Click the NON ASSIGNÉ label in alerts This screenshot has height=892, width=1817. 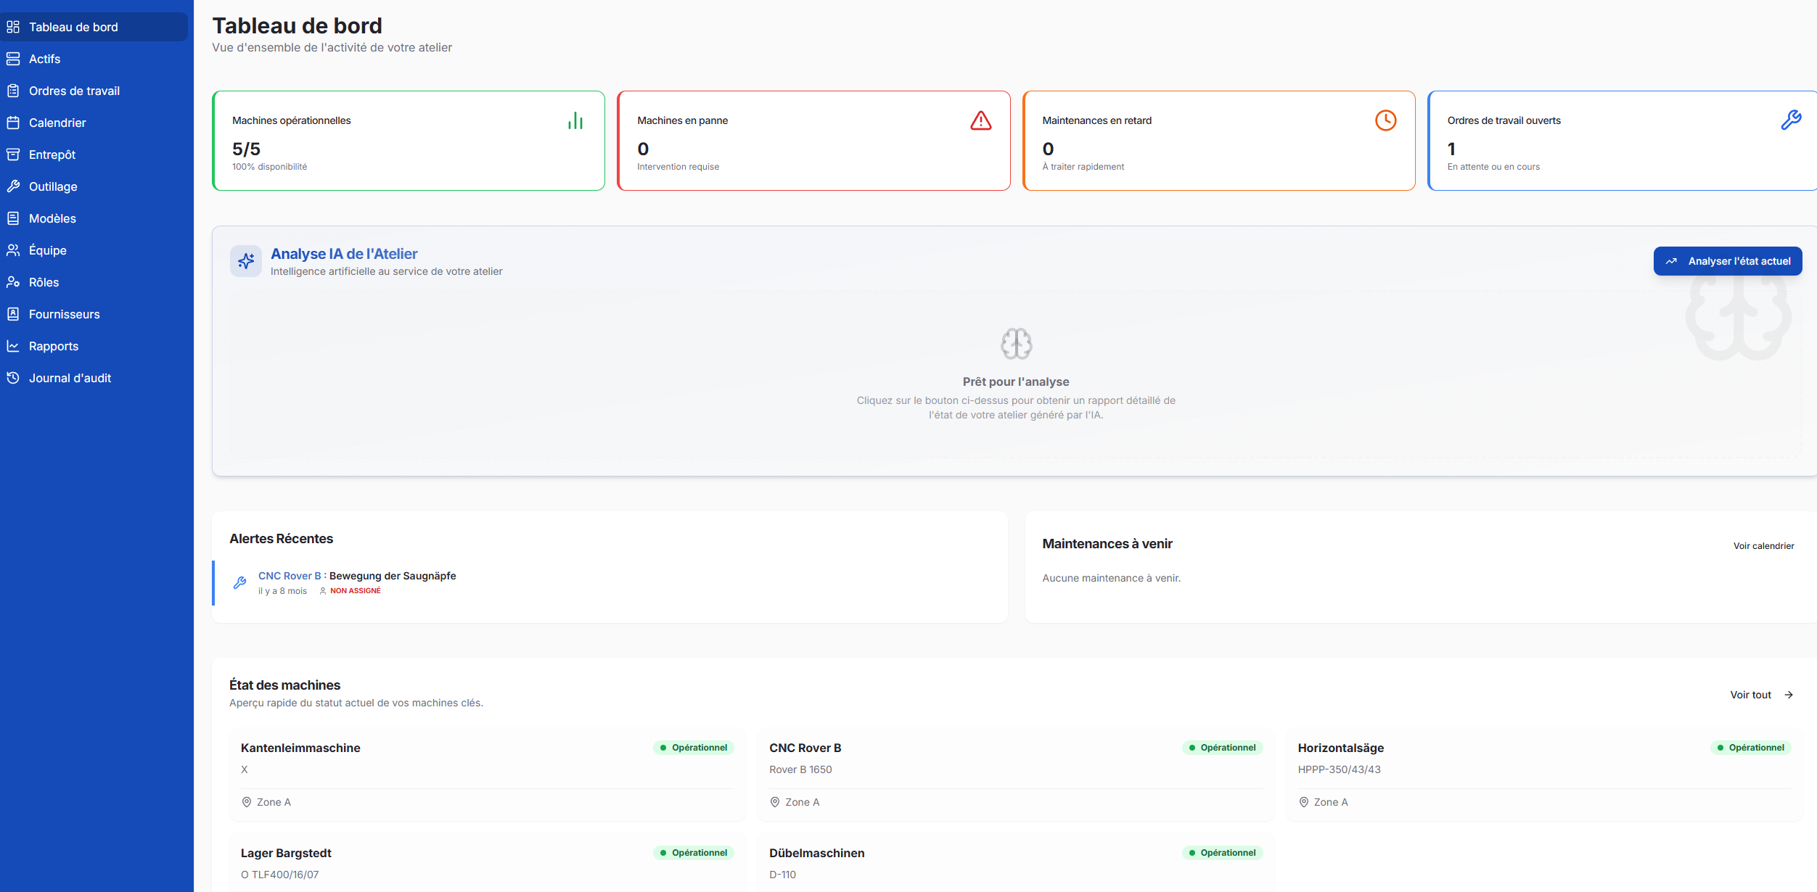point(356,591)
